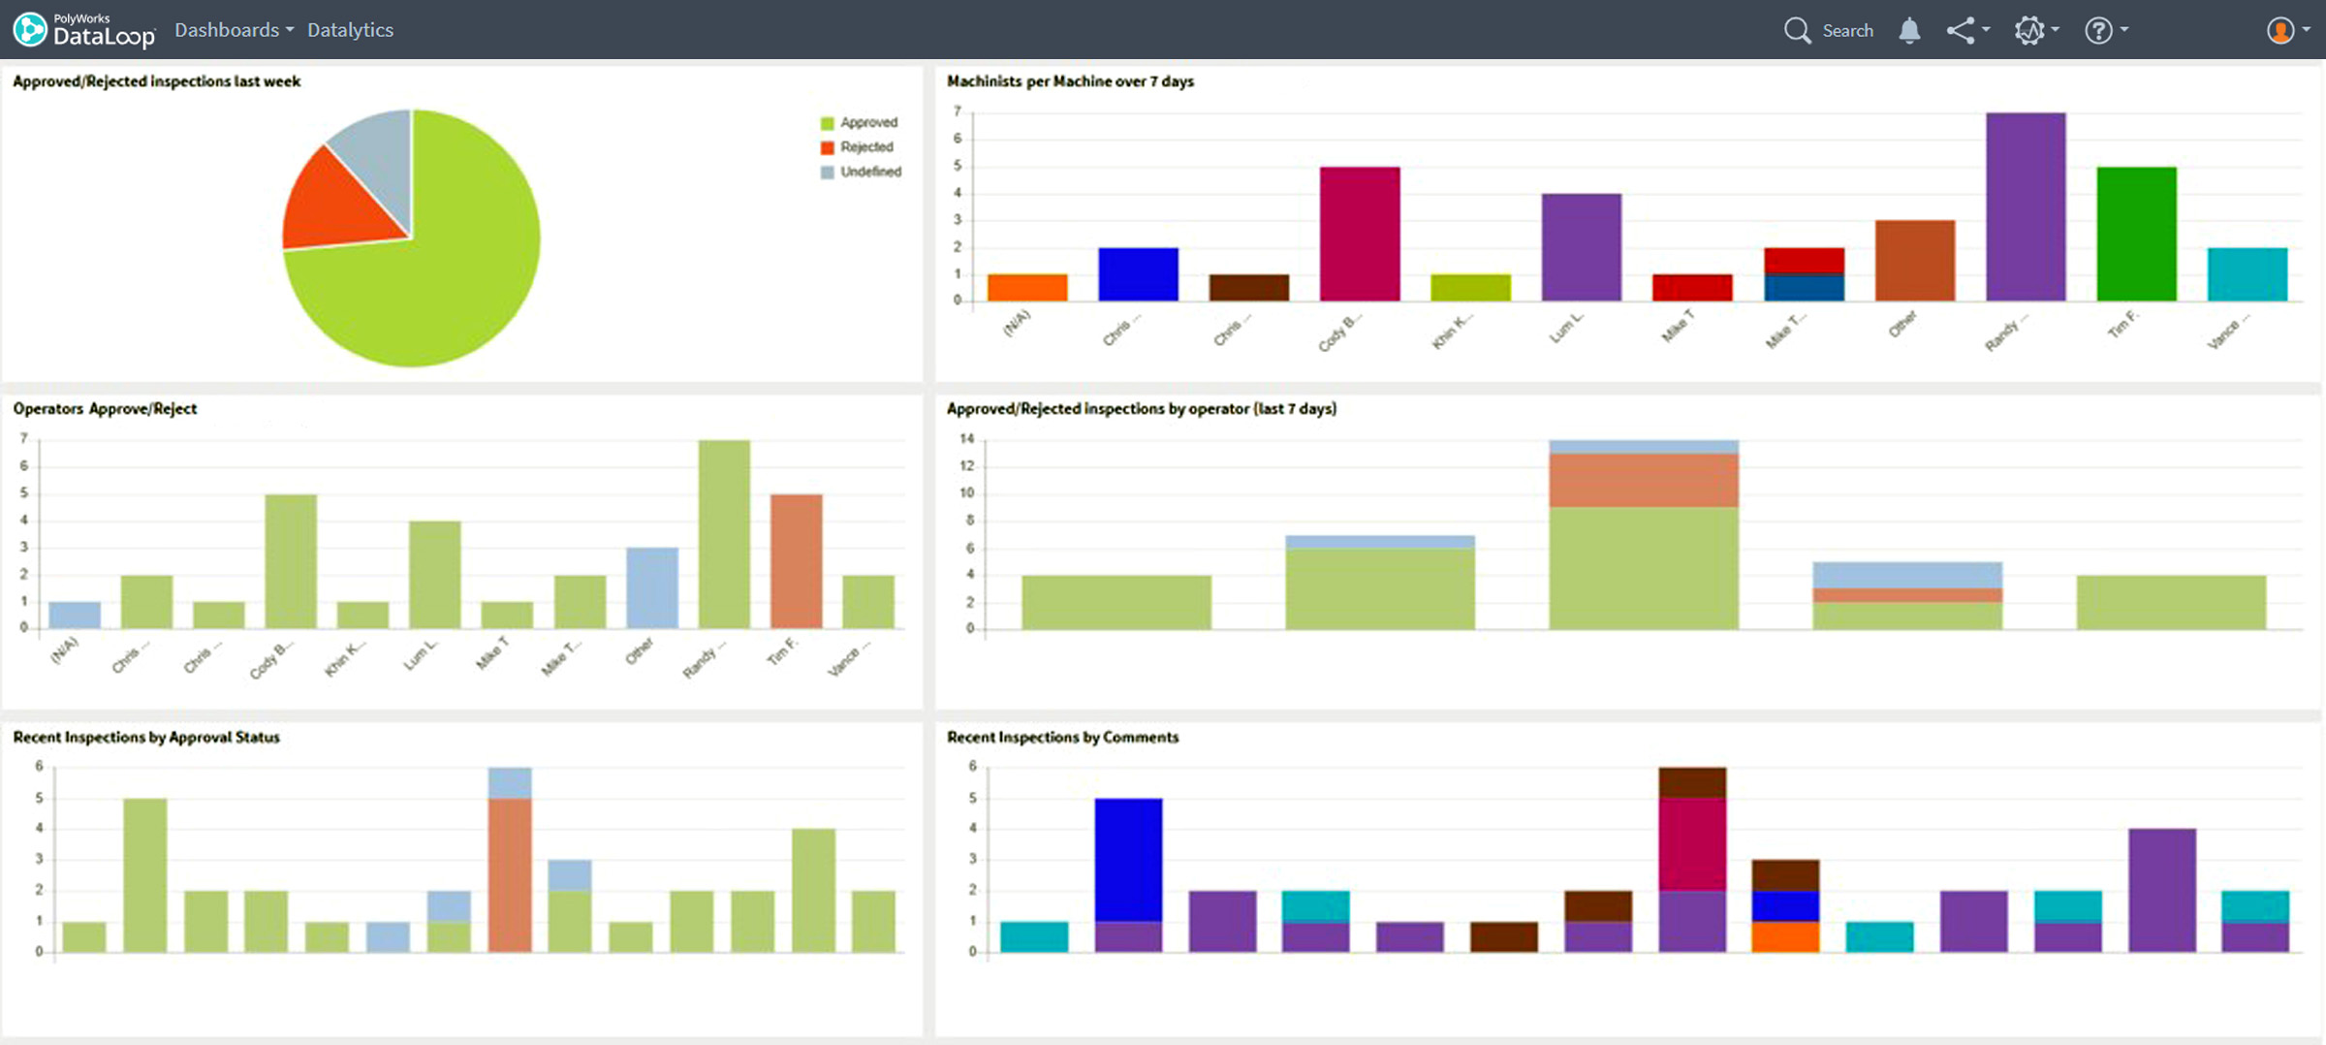This screenshot has width=2326, height=1045.
Task: Expand the help dropdown arrow
Action: [2124, 30]
